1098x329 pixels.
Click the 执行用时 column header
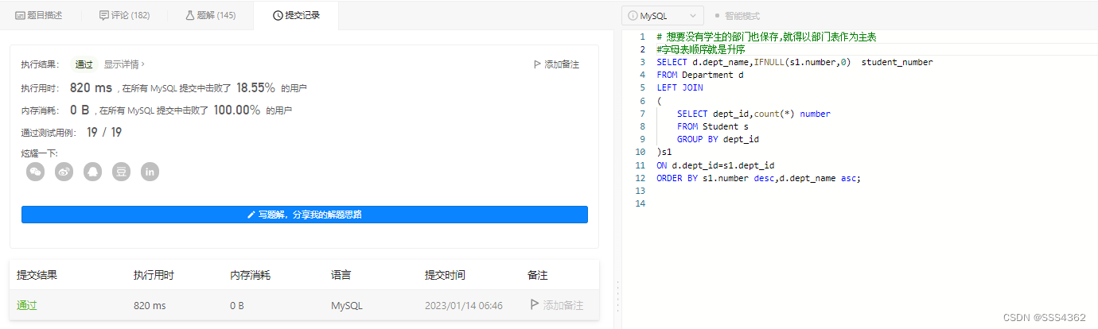[x=154, y=275]
